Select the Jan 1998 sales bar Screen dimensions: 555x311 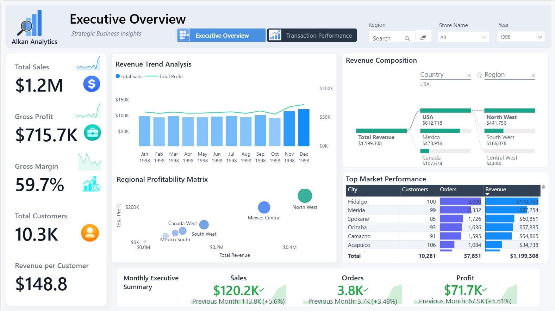coord(144,131)
